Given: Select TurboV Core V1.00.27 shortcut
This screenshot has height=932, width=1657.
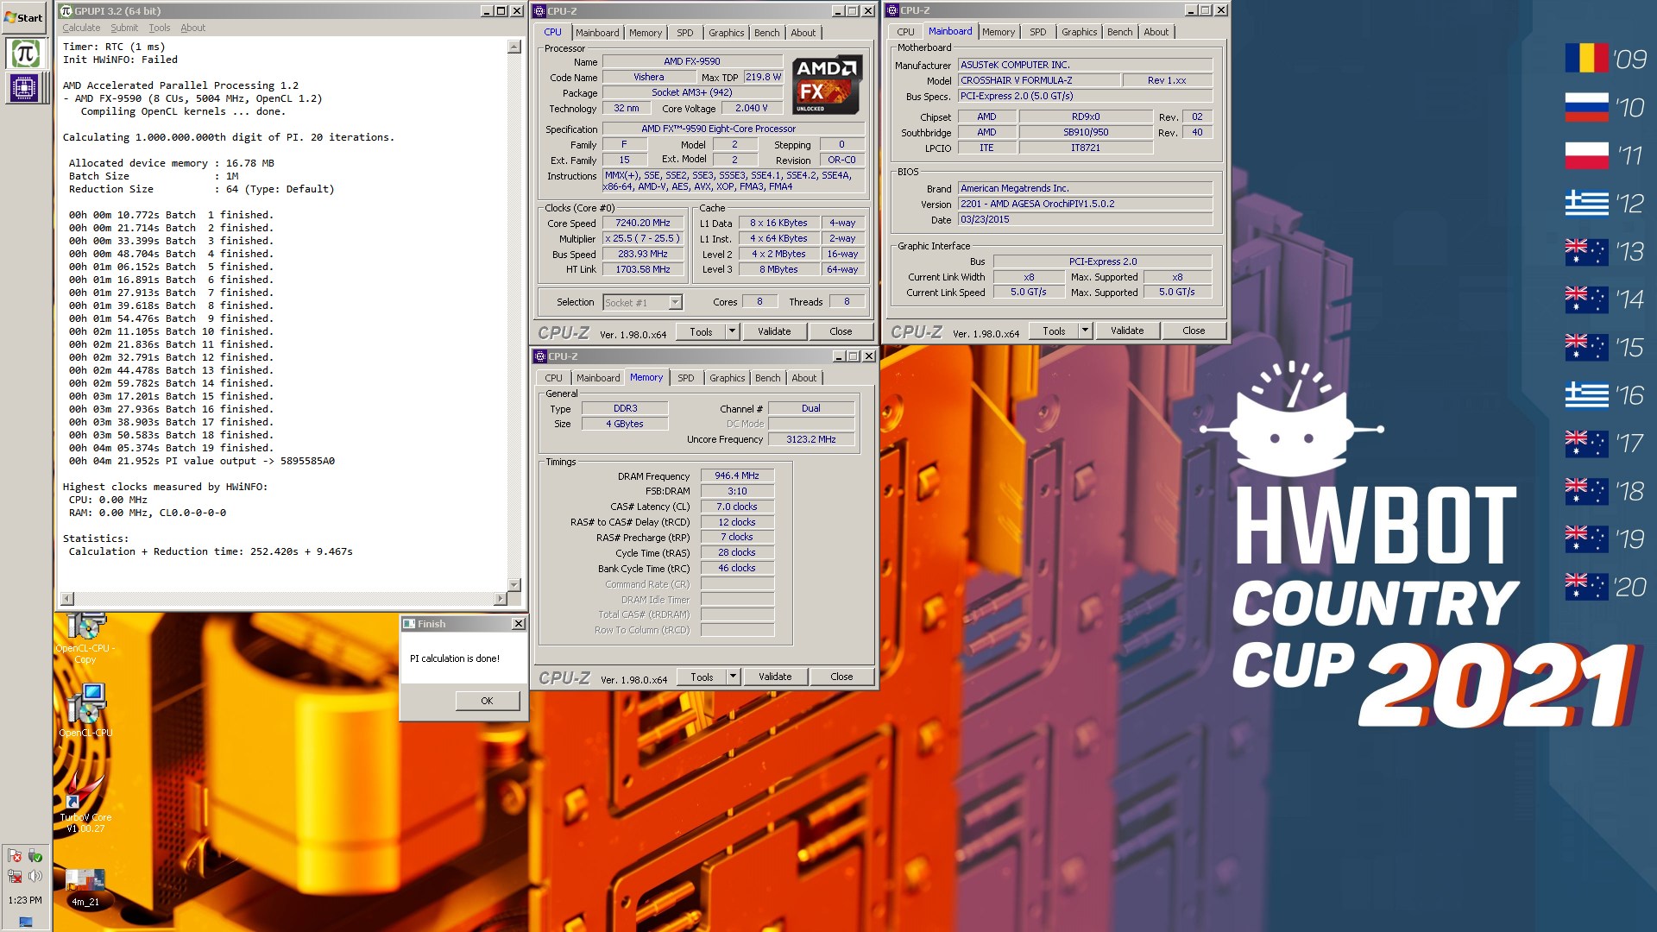Looking at the screenshot, I should click(85, 803).
